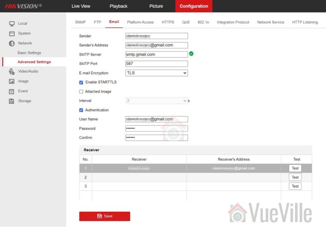This screenshot has width=326, height=227.
Task: Open the Image settings section
Action: (23, 81)
